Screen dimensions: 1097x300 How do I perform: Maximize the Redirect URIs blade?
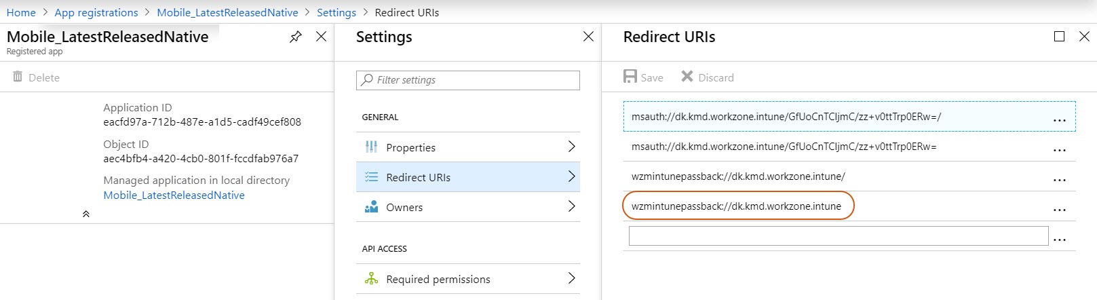point(1059,37)
